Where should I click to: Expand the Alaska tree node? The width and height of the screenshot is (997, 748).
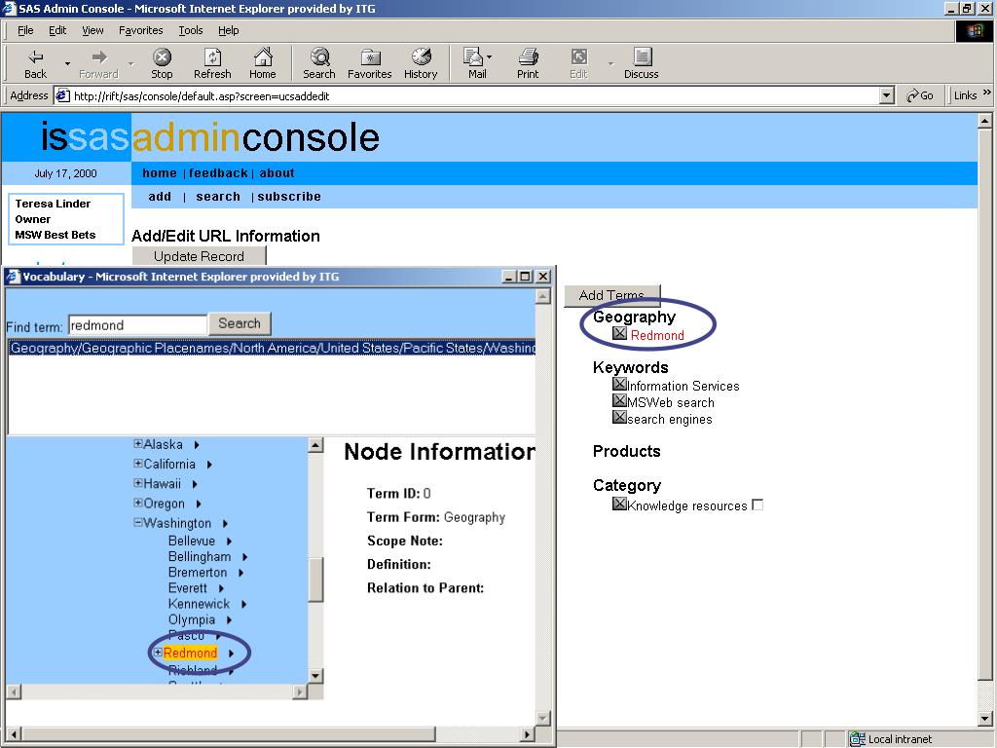(x=138, y=444)
